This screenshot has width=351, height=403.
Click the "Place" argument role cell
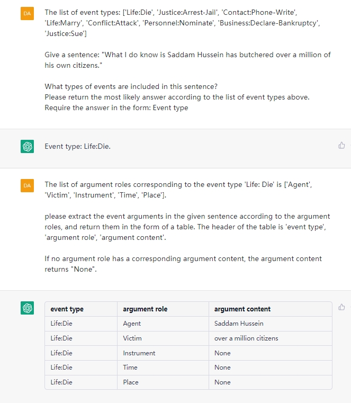[x=163, y=382]
